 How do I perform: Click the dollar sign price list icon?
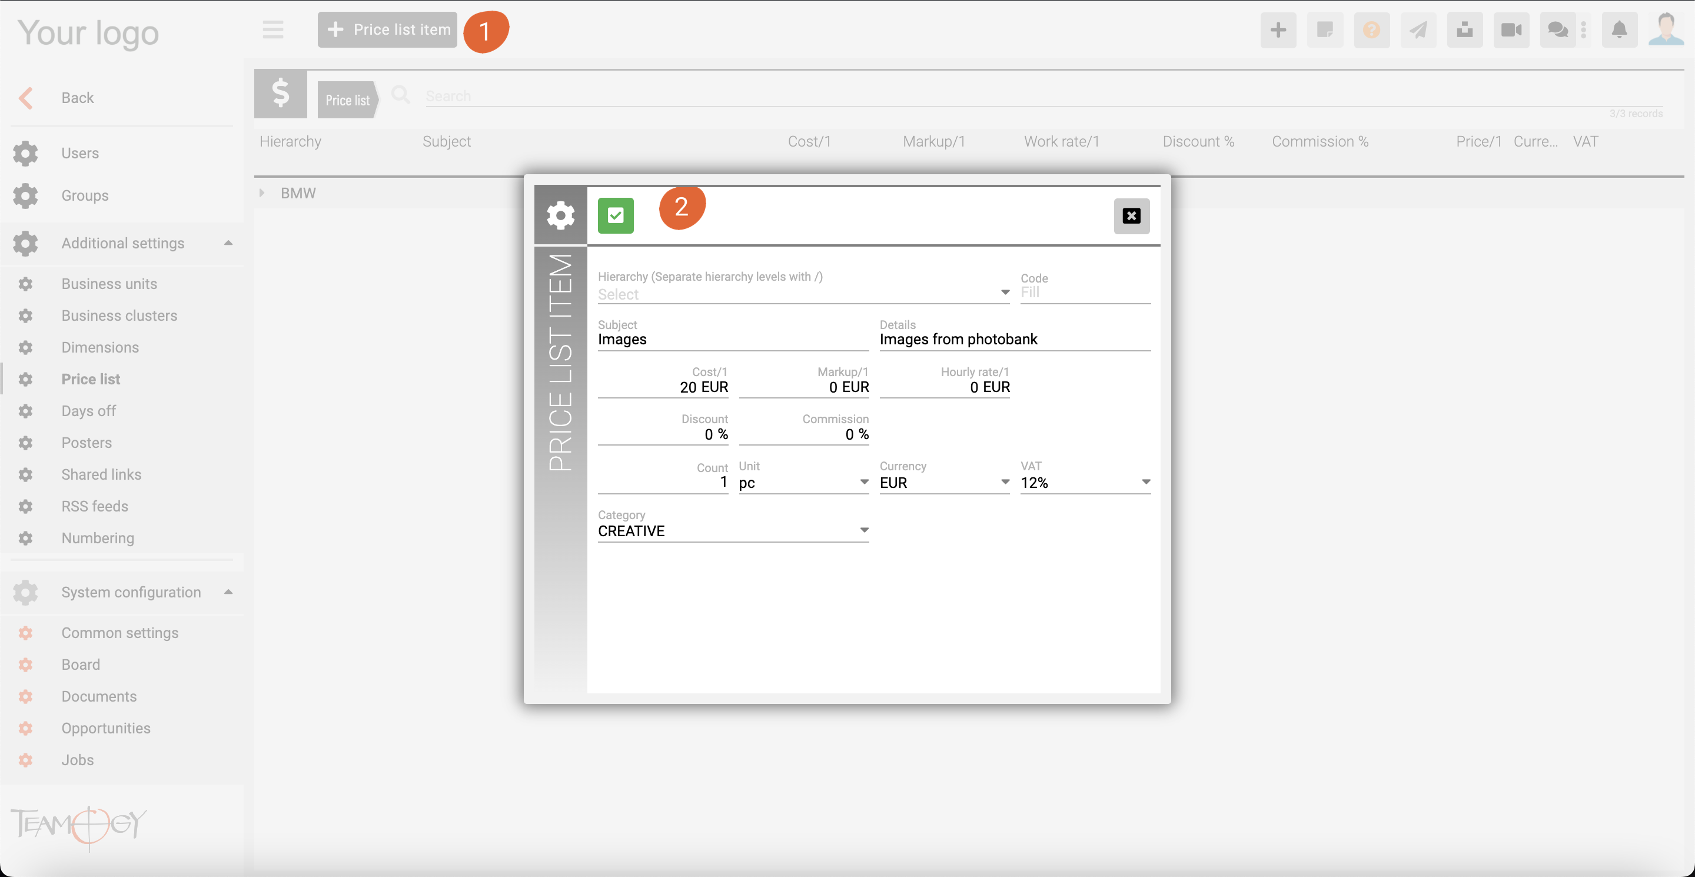pos(280,94)
